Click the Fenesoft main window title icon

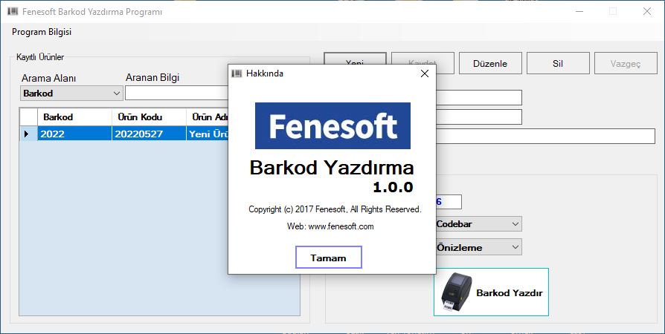click(13, 11)
